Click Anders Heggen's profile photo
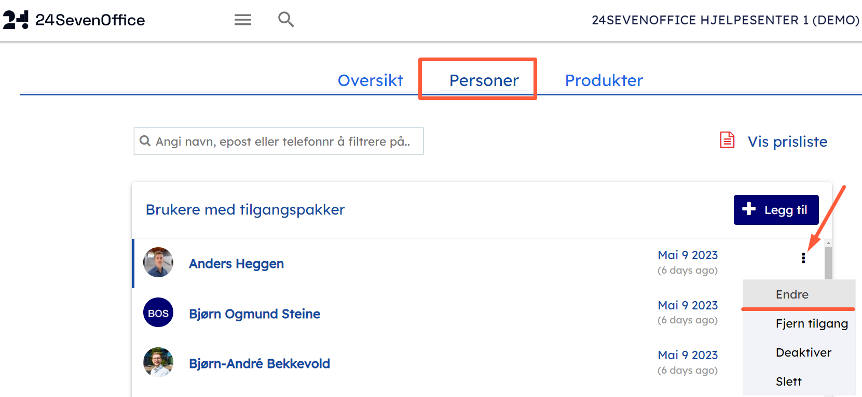 tap(158, 262)
